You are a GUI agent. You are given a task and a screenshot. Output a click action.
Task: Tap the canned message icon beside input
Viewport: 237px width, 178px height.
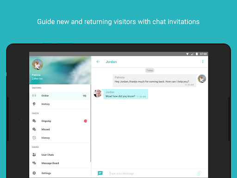click(x=100, y=173)
